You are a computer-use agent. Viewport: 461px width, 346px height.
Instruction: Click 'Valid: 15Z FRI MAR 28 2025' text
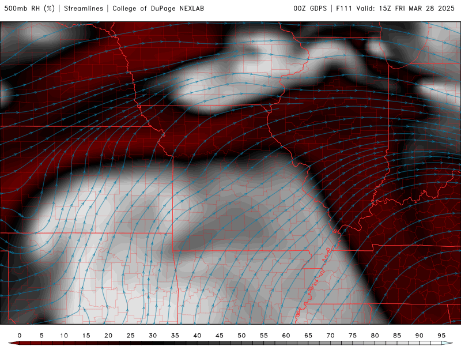[406, 8]
